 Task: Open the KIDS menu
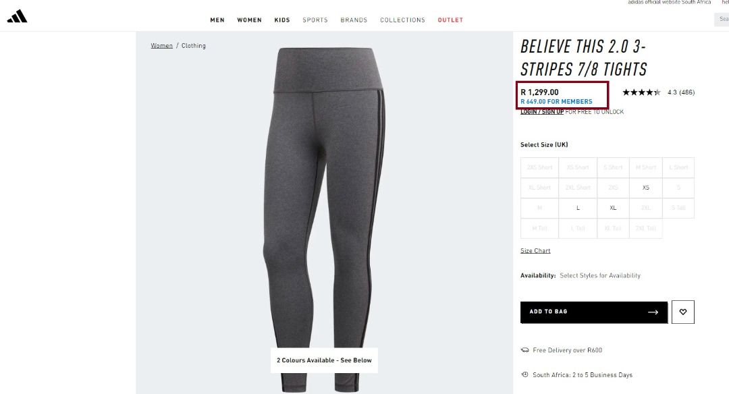point(281,20)
